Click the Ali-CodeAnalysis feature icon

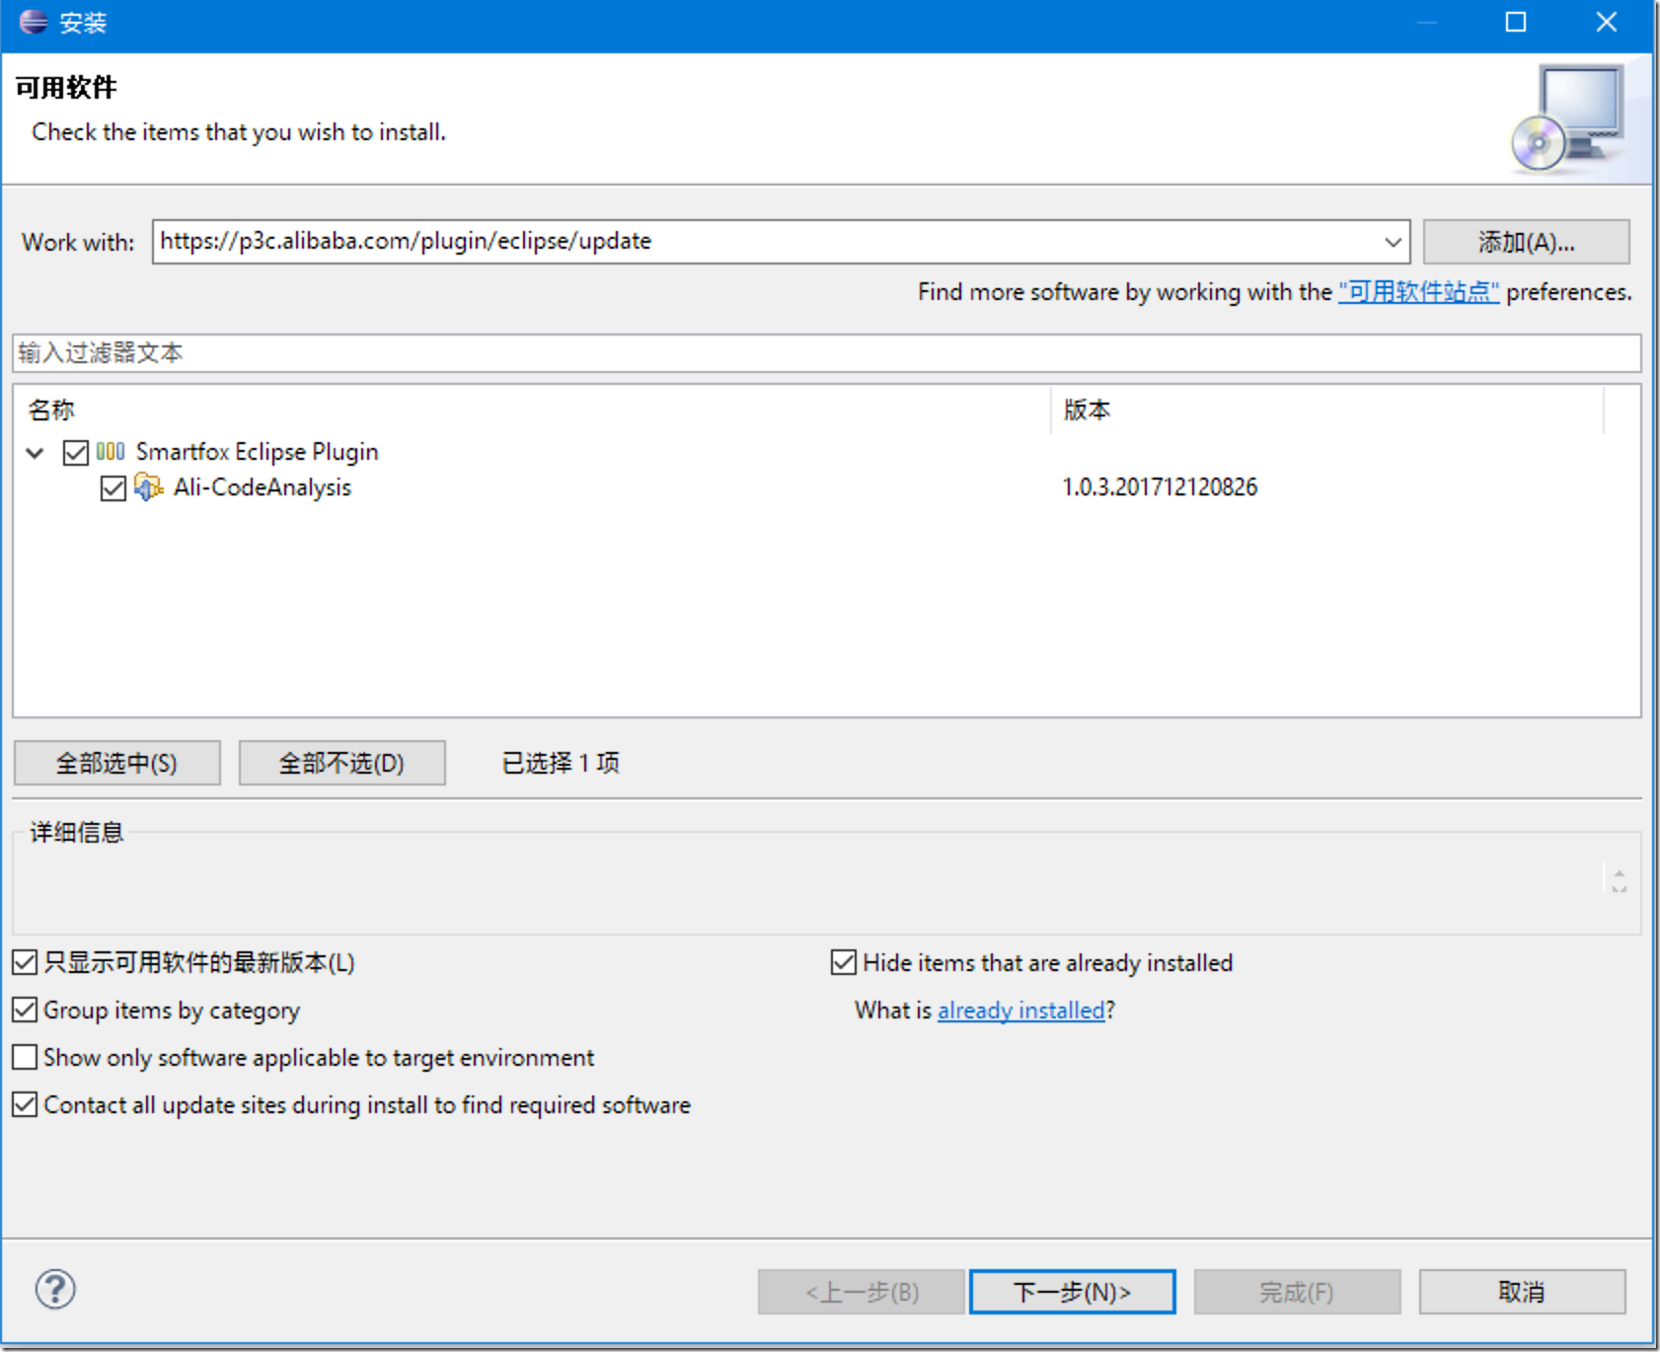click(x=148, y=487)
